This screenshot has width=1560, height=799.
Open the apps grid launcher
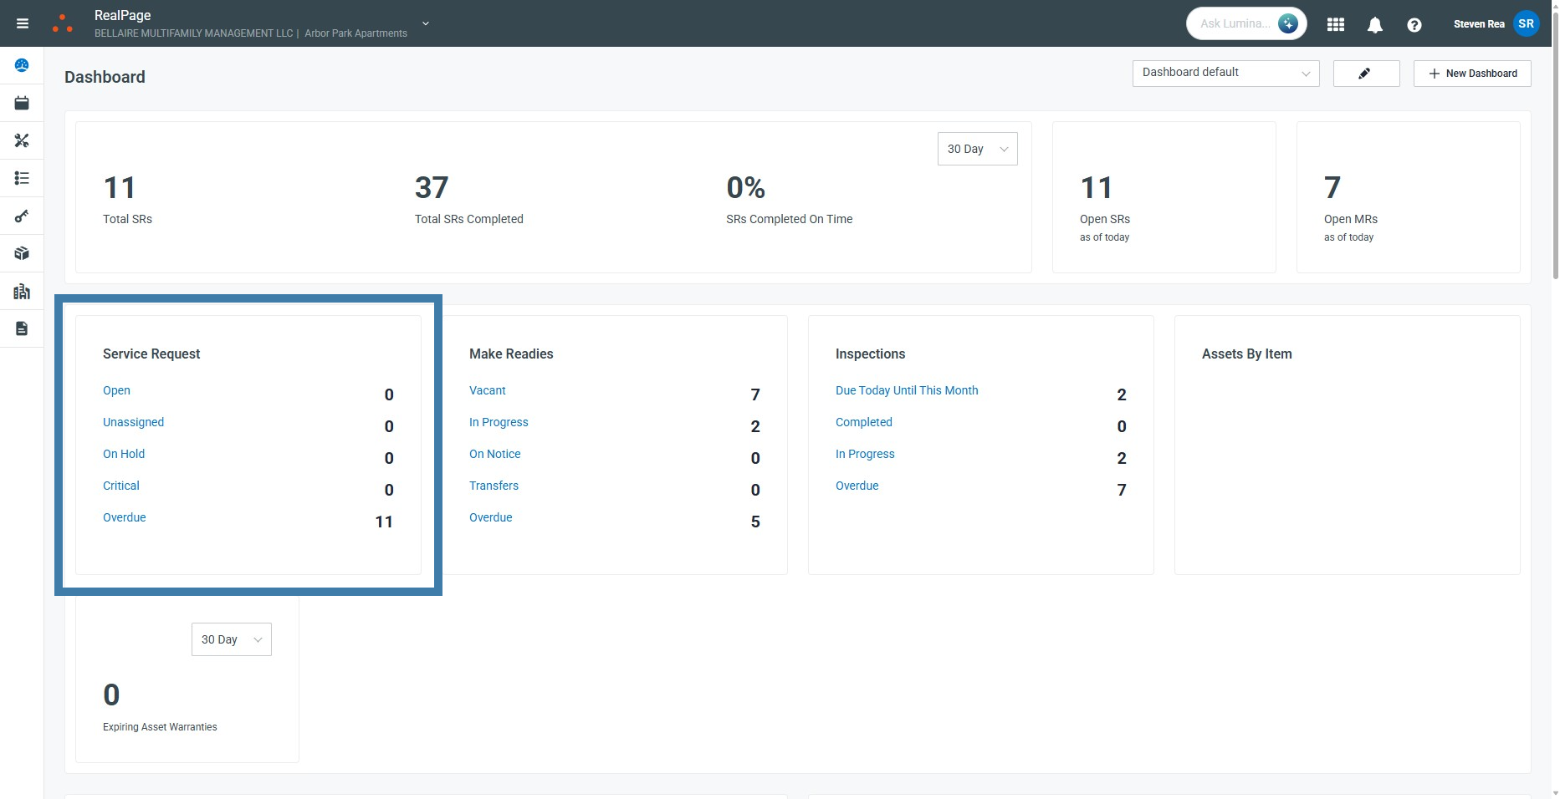click(x=1336, y=24)
